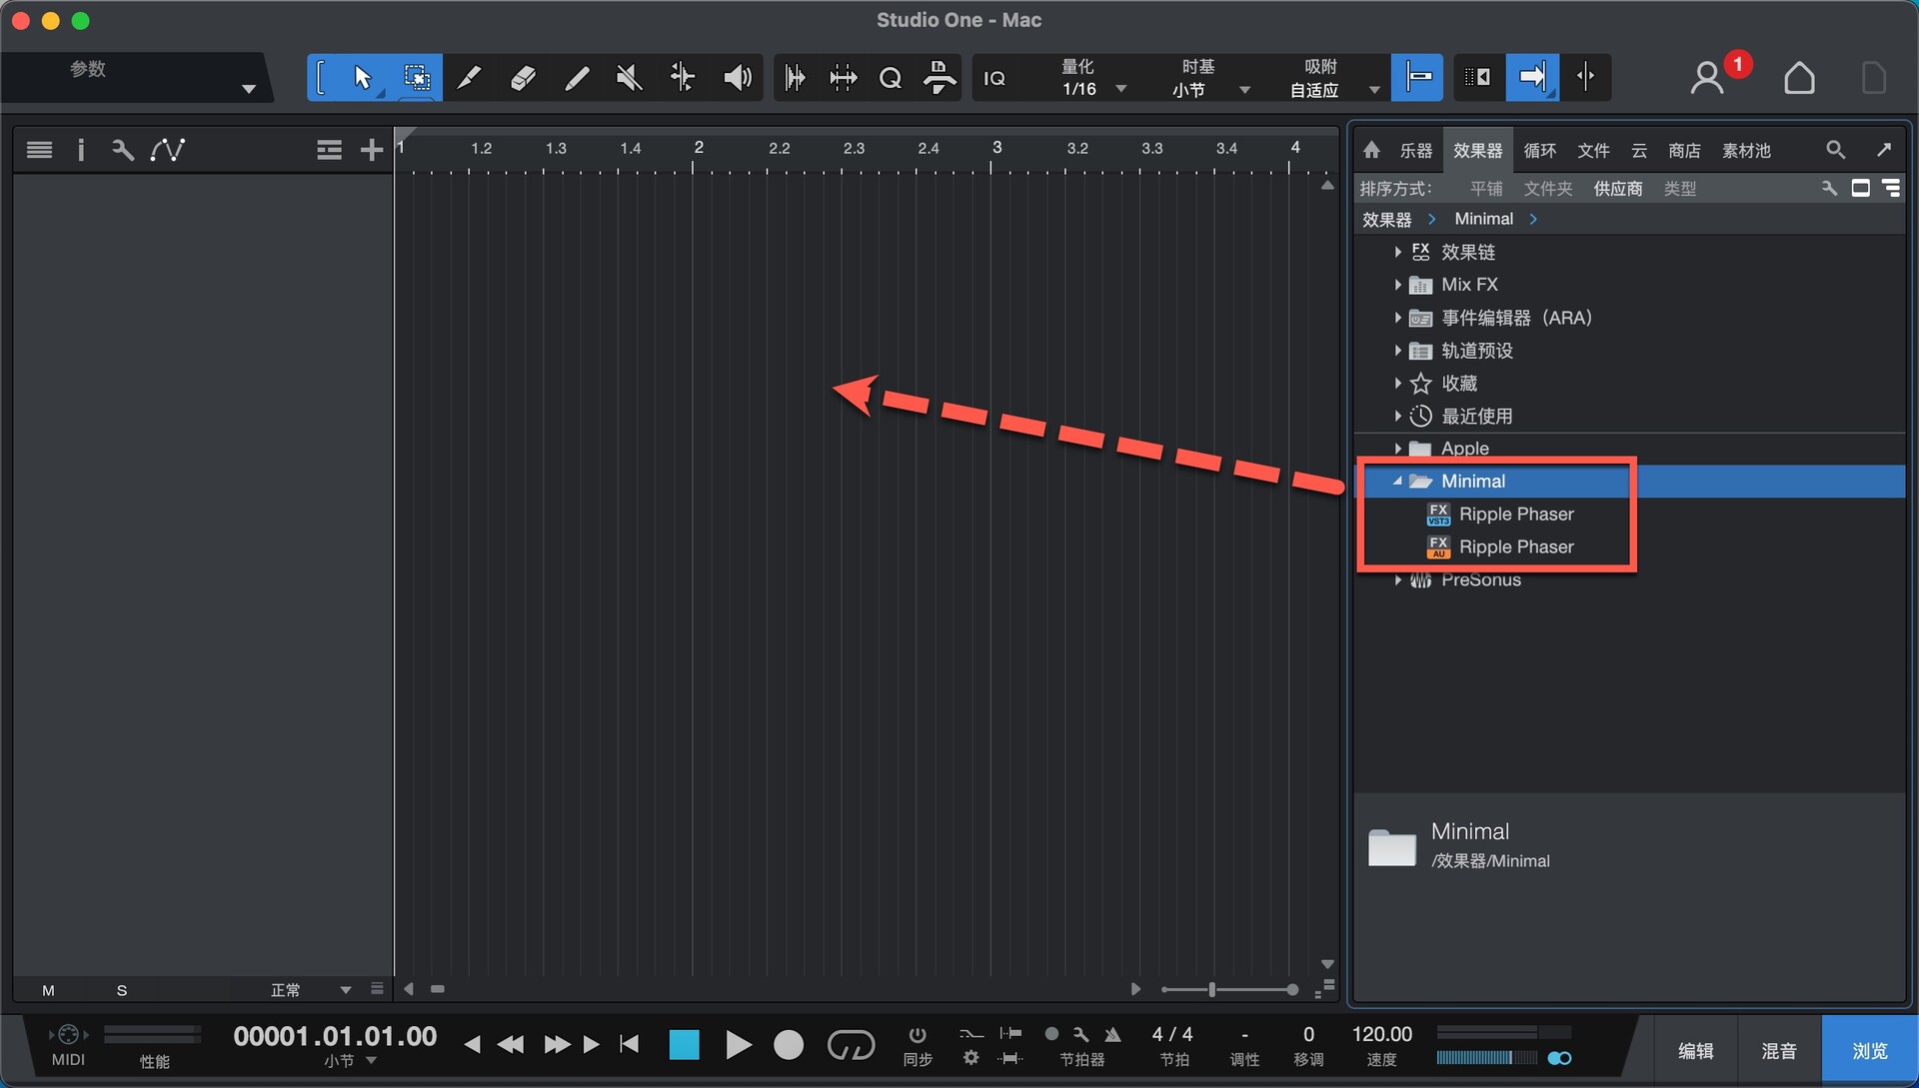Screen dimensions: 1919x1088
Task: Click the IQ input quantize icon
Action: click(x=994, y=78)
